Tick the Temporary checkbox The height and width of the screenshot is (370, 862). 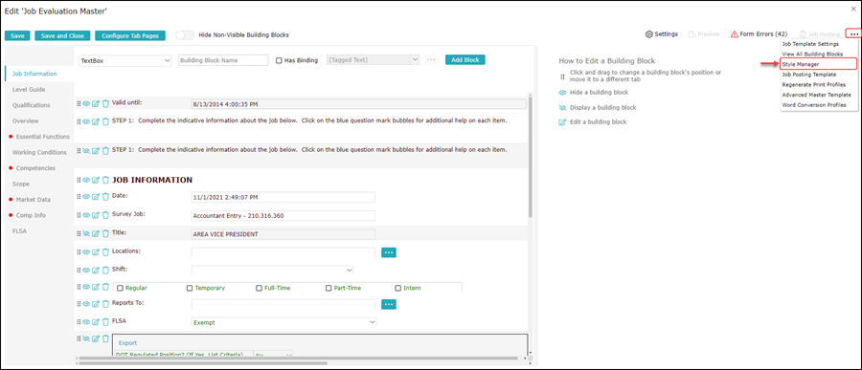tap(190, 288)
